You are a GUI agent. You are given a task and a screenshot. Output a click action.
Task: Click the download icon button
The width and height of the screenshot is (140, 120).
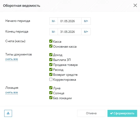coord(8,113)
